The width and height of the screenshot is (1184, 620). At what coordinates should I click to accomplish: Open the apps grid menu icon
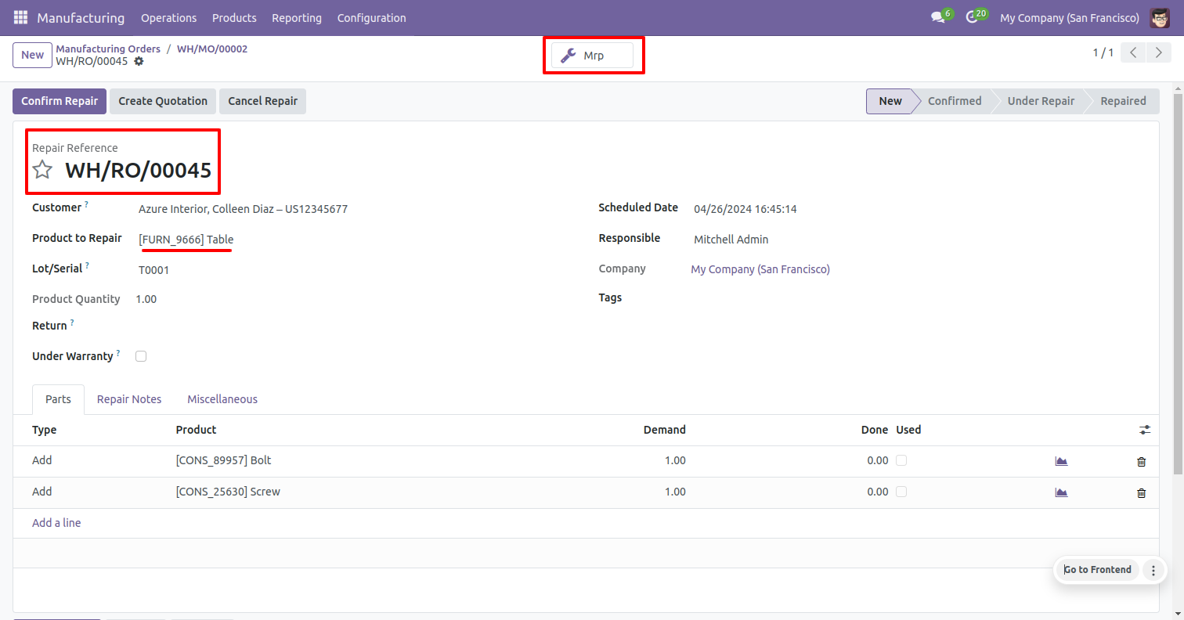[x=20, y=17]
